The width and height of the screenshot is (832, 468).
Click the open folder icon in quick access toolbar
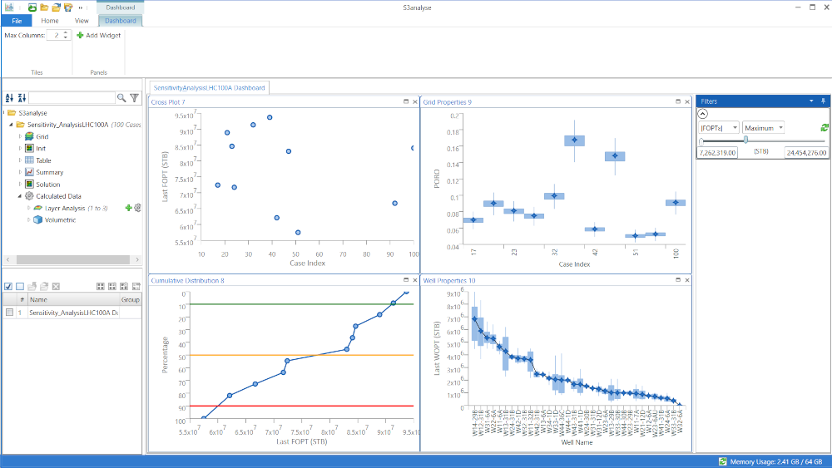pyautogui.click(x=44, y=7)
